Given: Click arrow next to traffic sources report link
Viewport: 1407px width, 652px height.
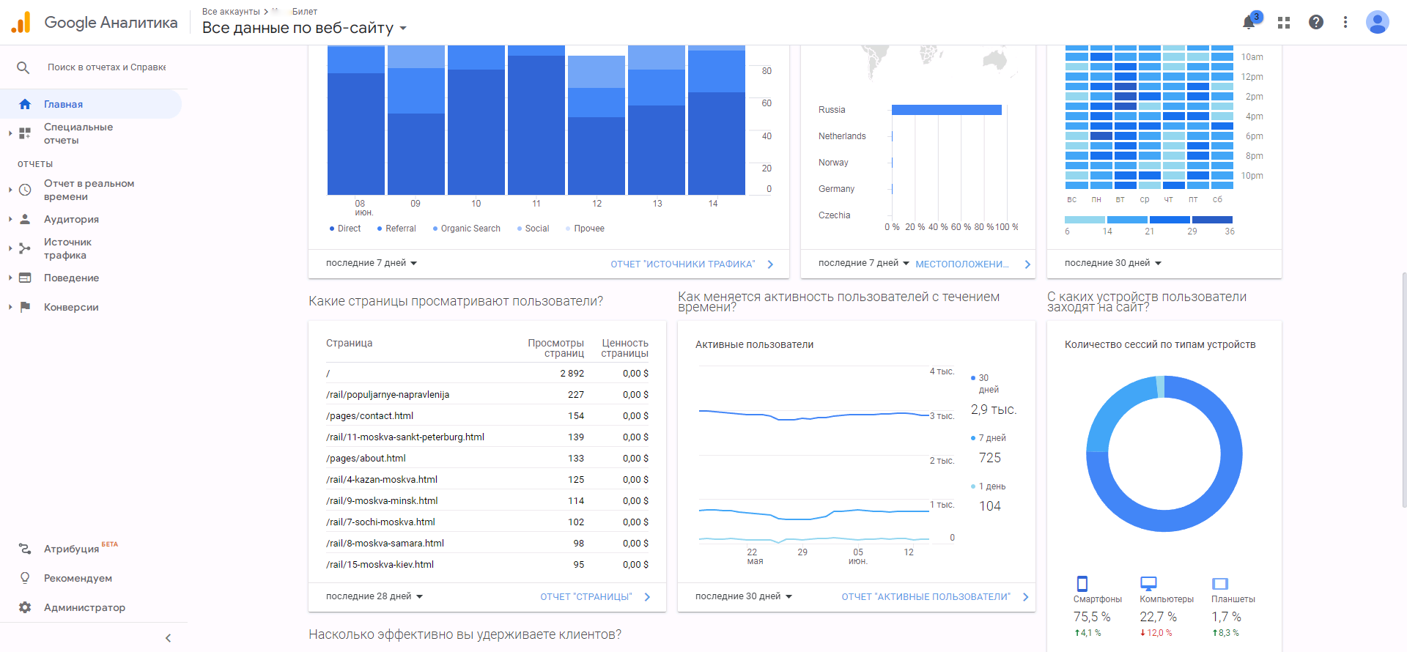Looking at the screenshot, I should (x=770, y=264).
